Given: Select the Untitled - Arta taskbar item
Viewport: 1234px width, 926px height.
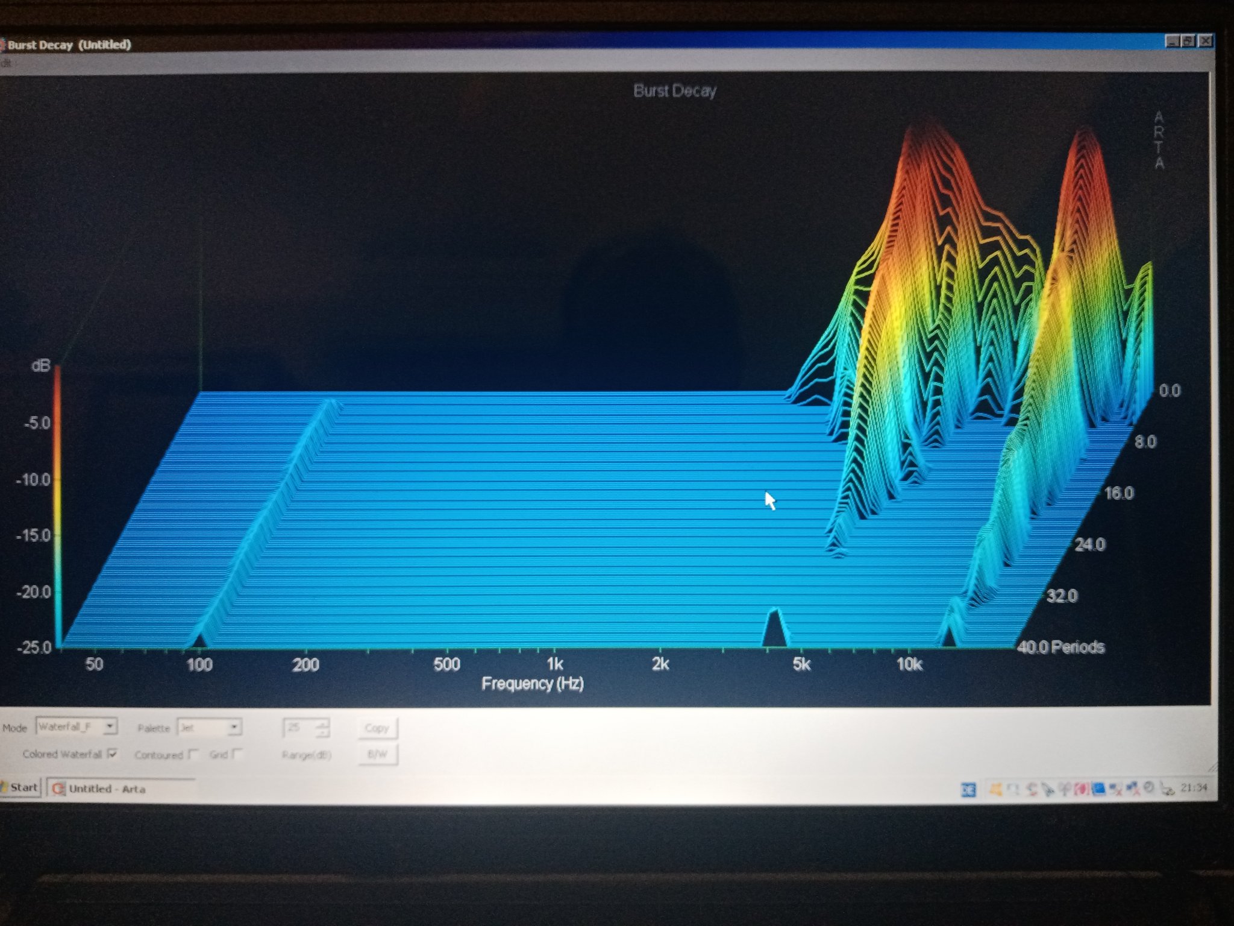Looking at the screenshot, I should coord(121,789).
